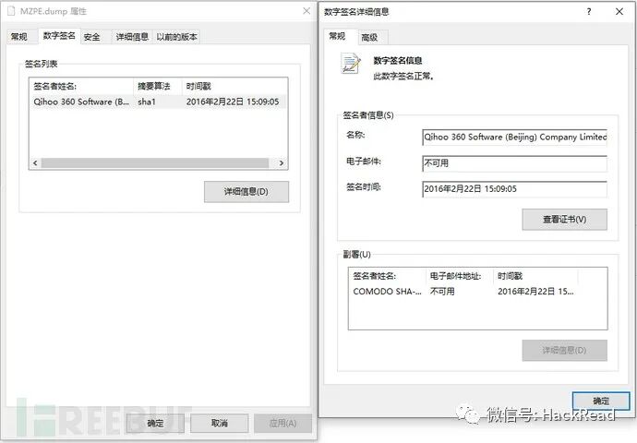Click 电子邮件地址 column header in countersignatures
Viewport: 637px width, 443px height.
tap(459, 276)
